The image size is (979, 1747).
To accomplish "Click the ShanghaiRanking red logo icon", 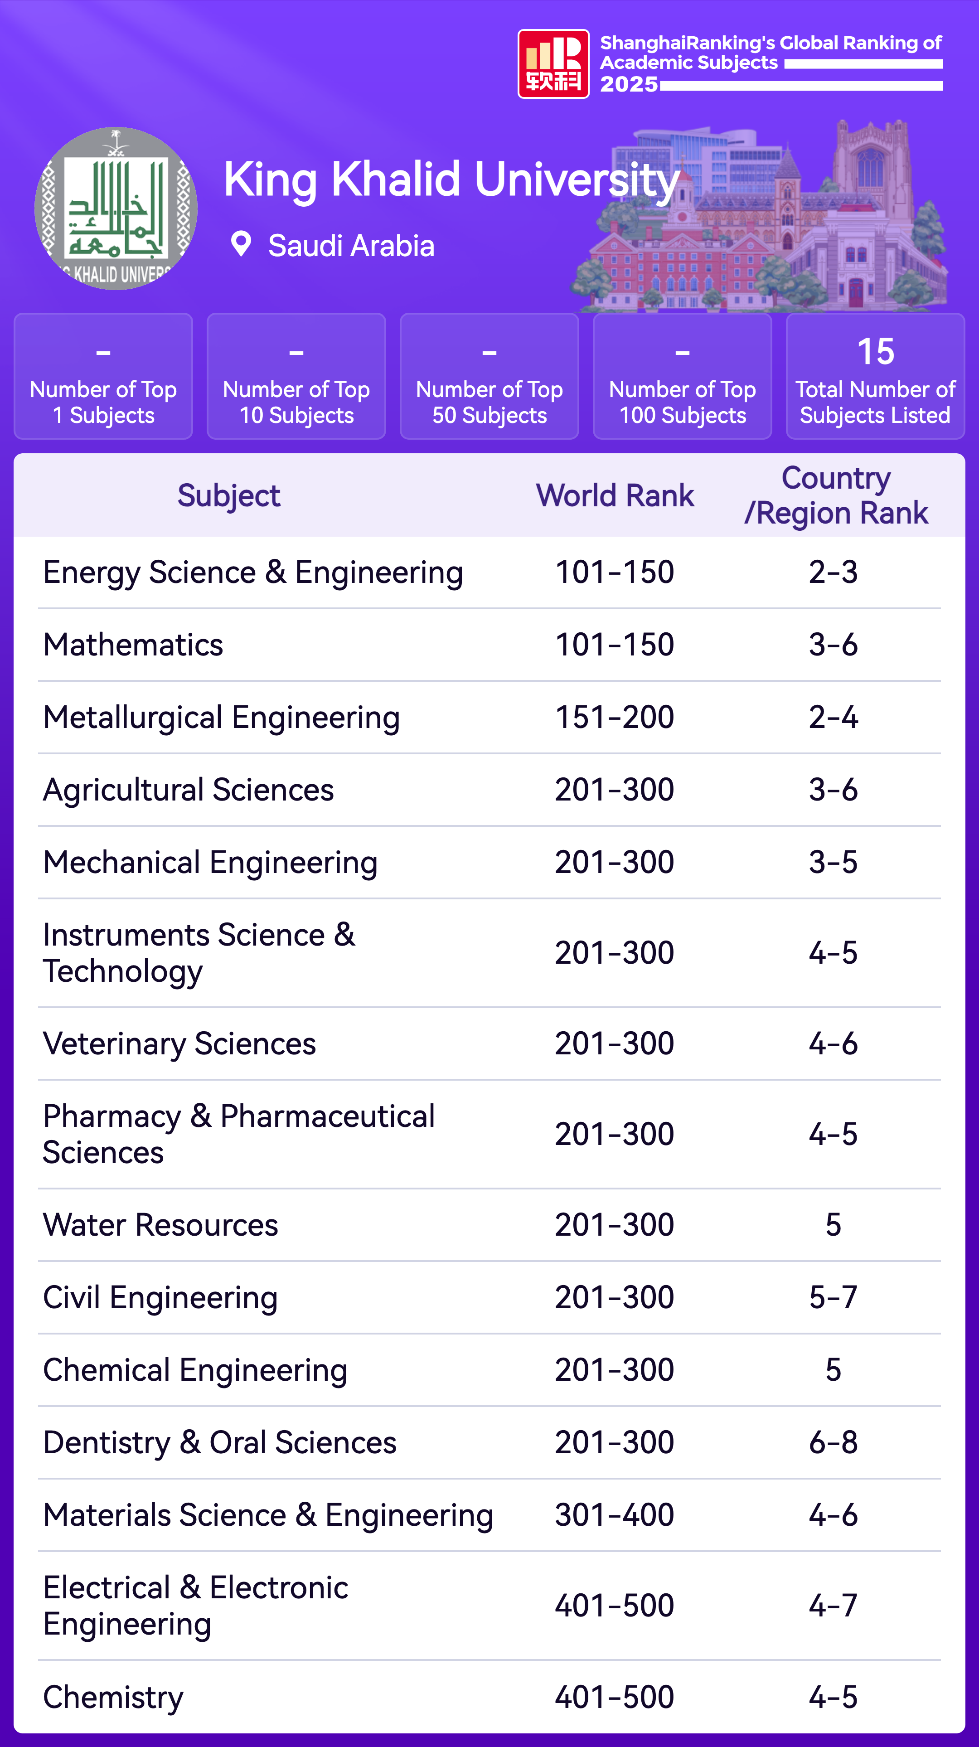I will click(553, 64).
